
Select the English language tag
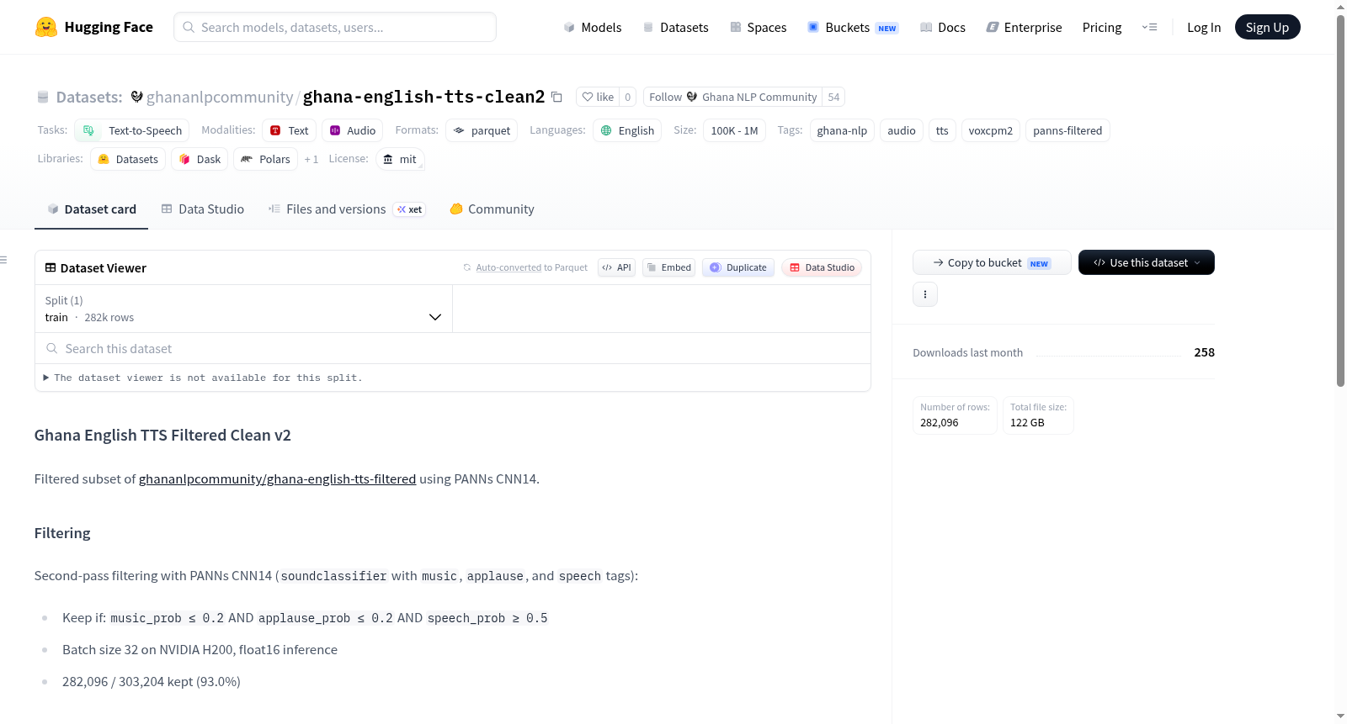[627, 130]
